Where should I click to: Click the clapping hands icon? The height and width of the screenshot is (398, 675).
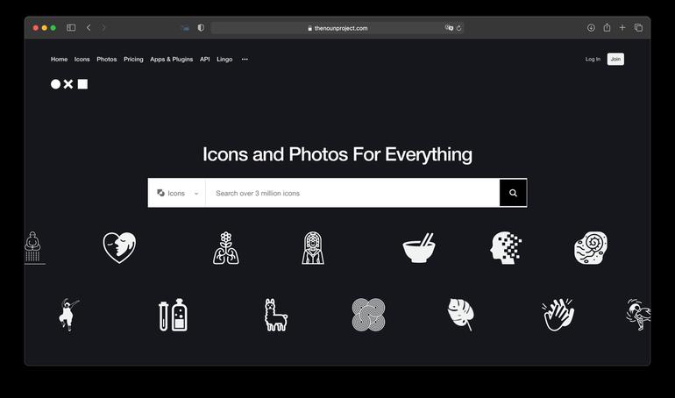558,315
